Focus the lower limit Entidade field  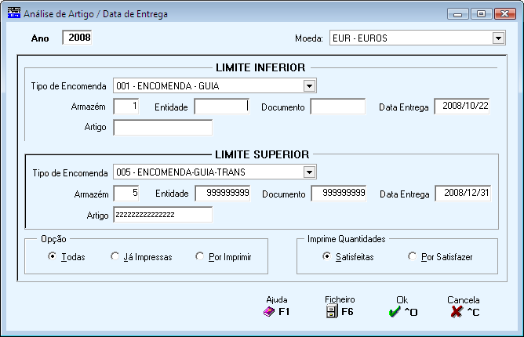click(x=222, y=107)
